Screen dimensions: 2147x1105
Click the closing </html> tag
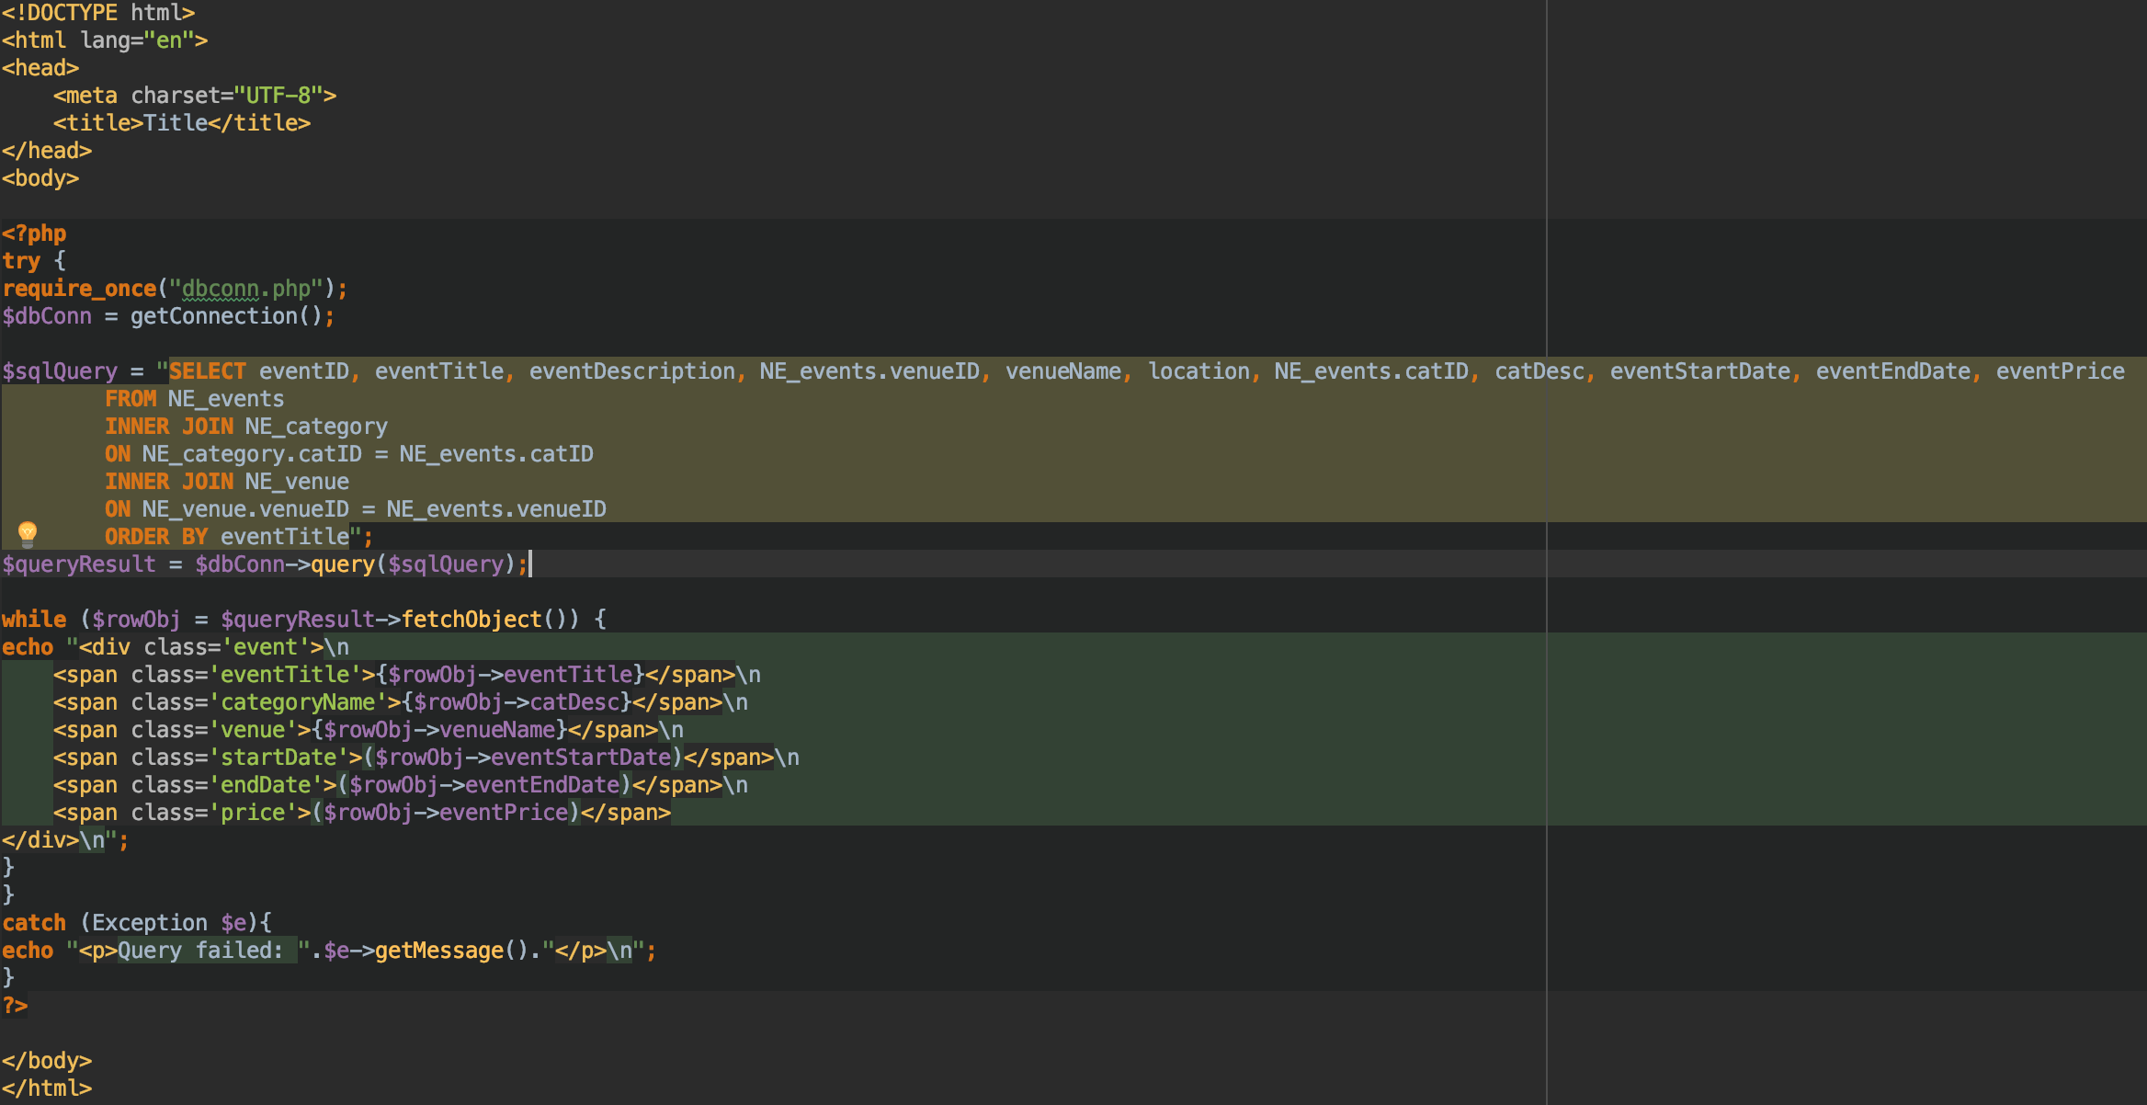tap(47, 1088)
